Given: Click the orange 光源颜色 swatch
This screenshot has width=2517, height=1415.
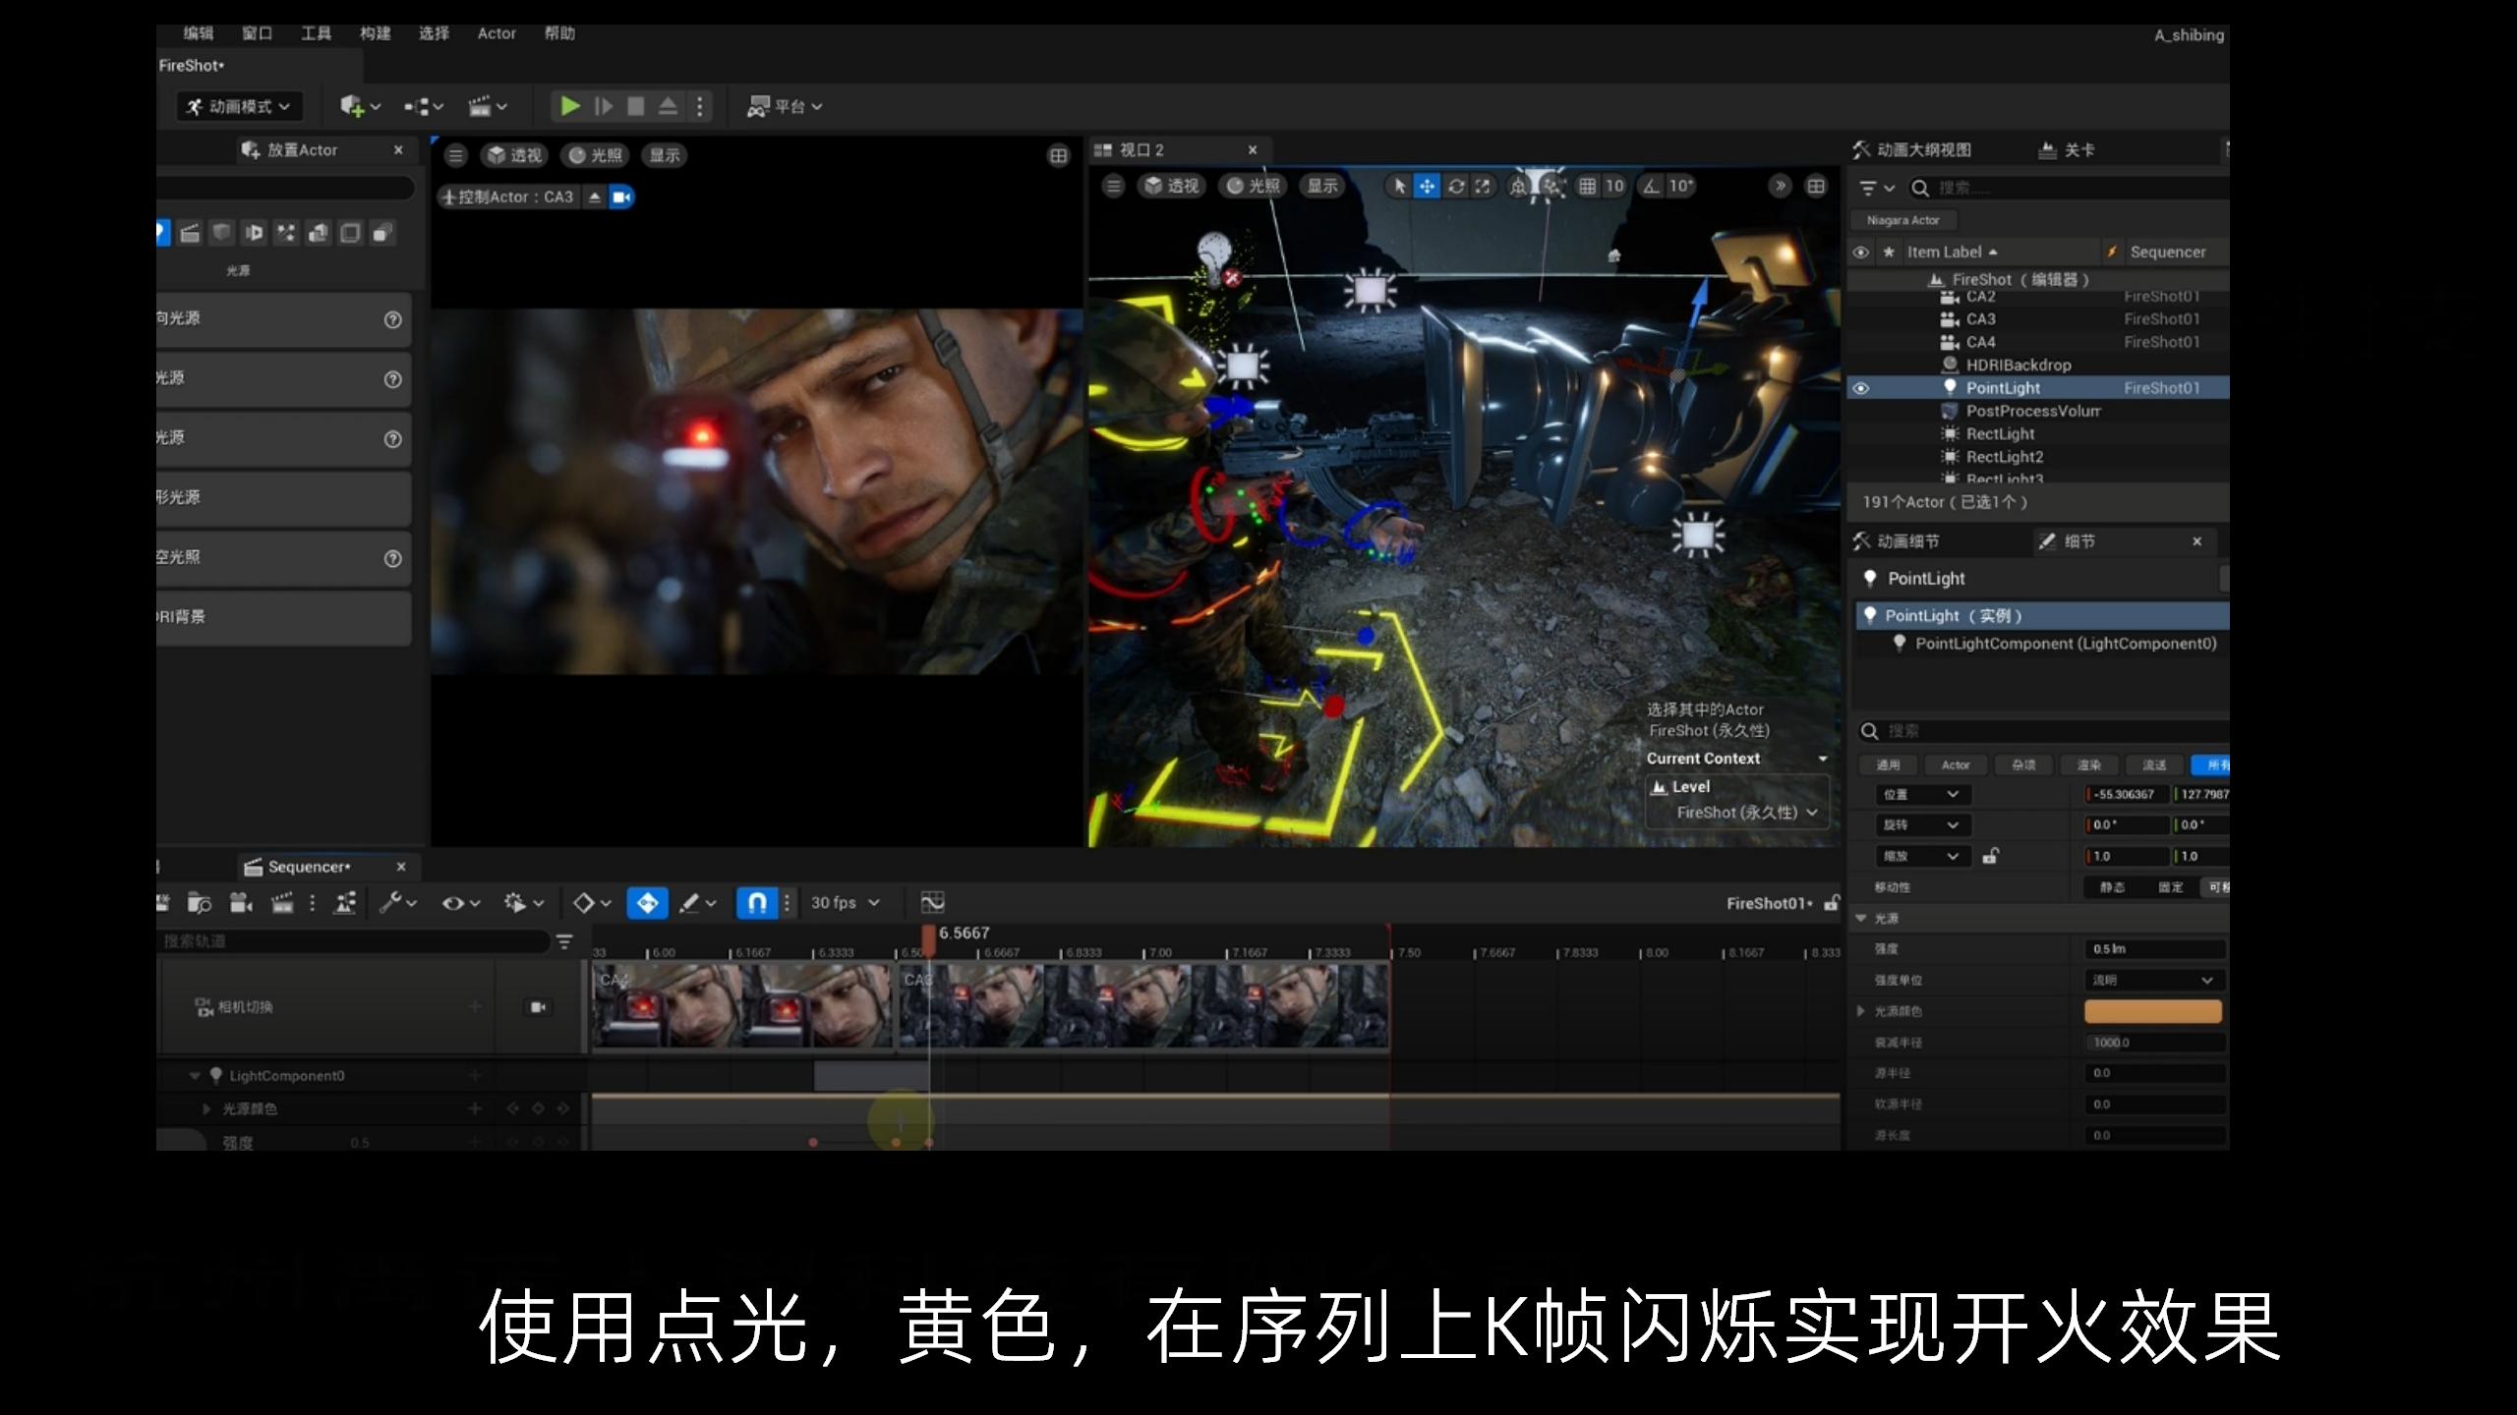Looking at the screenshot, I should tap(2153, 1011).
